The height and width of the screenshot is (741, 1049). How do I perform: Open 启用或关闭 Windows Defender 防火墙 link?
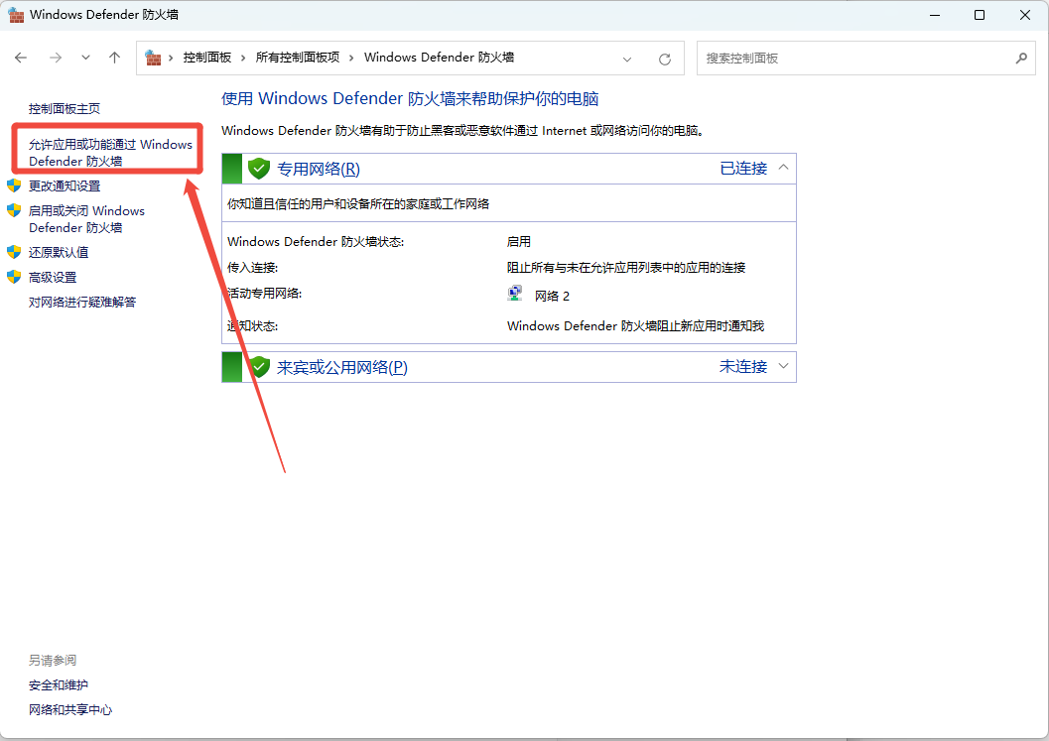pyautogui.click(x=86, y=218)
